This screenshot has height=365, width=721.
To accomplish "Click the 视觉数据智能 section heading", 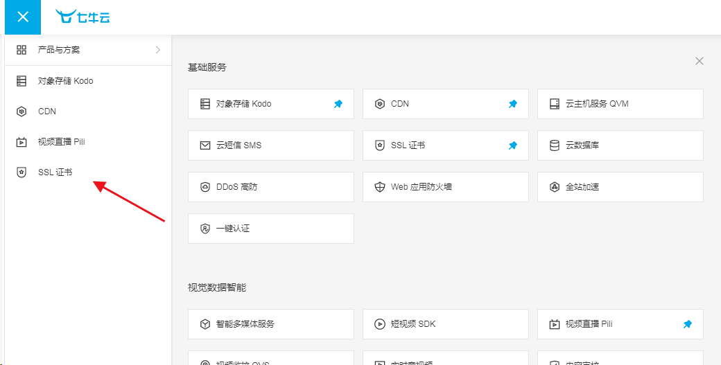I will tap(217, 288).
